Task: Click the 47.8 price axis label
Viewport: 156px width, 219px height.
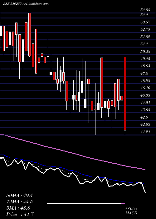Action: click(144, 74)
